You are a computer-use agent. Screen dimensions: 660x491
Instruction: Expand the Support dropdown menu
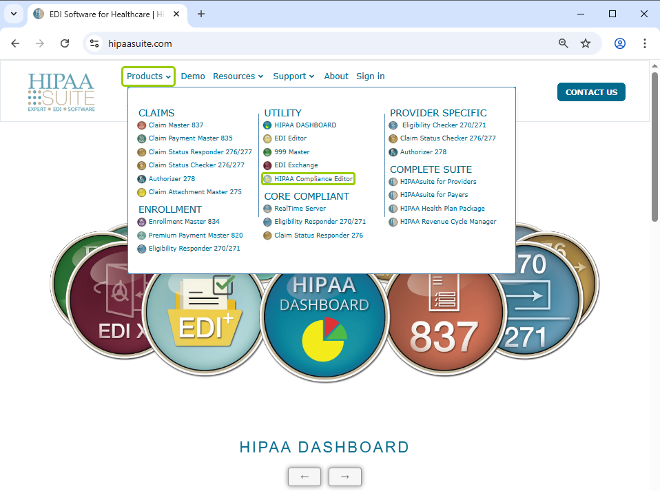[293, 76]
